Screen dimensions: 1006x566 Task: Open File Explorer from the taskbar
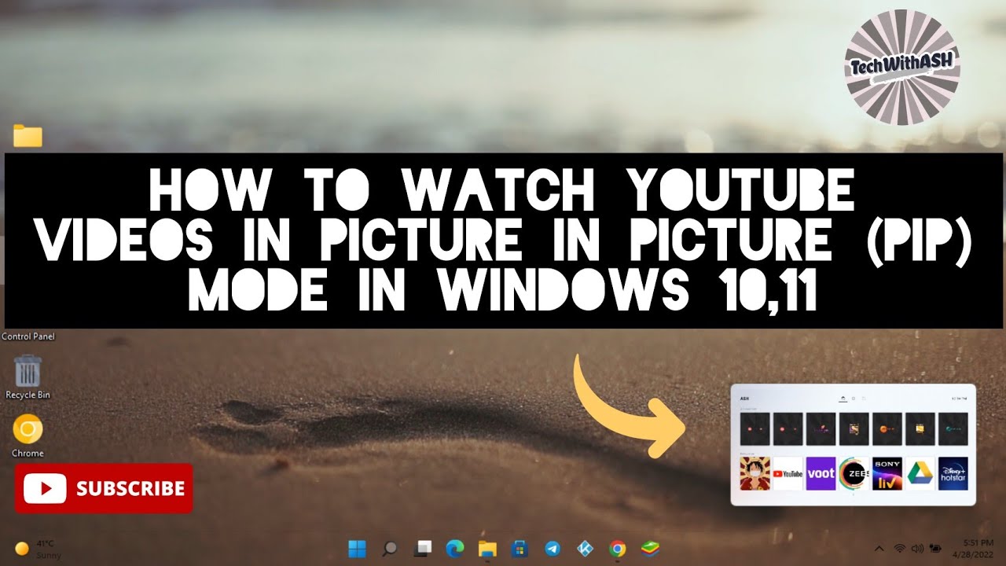coord(488,548)
